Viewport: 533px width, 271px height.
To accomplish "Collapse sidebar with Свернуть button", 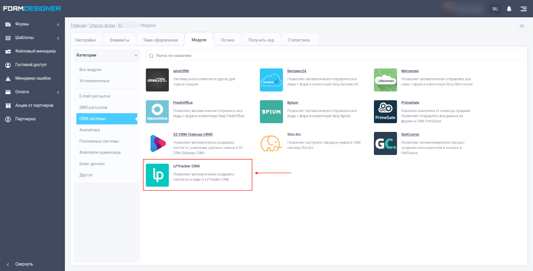I will [x=24, y=264].
